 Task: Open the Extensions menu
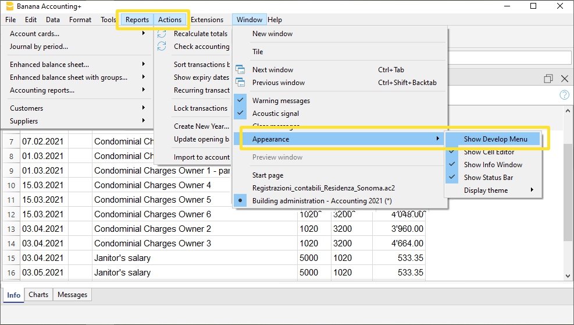pos(207,20)
